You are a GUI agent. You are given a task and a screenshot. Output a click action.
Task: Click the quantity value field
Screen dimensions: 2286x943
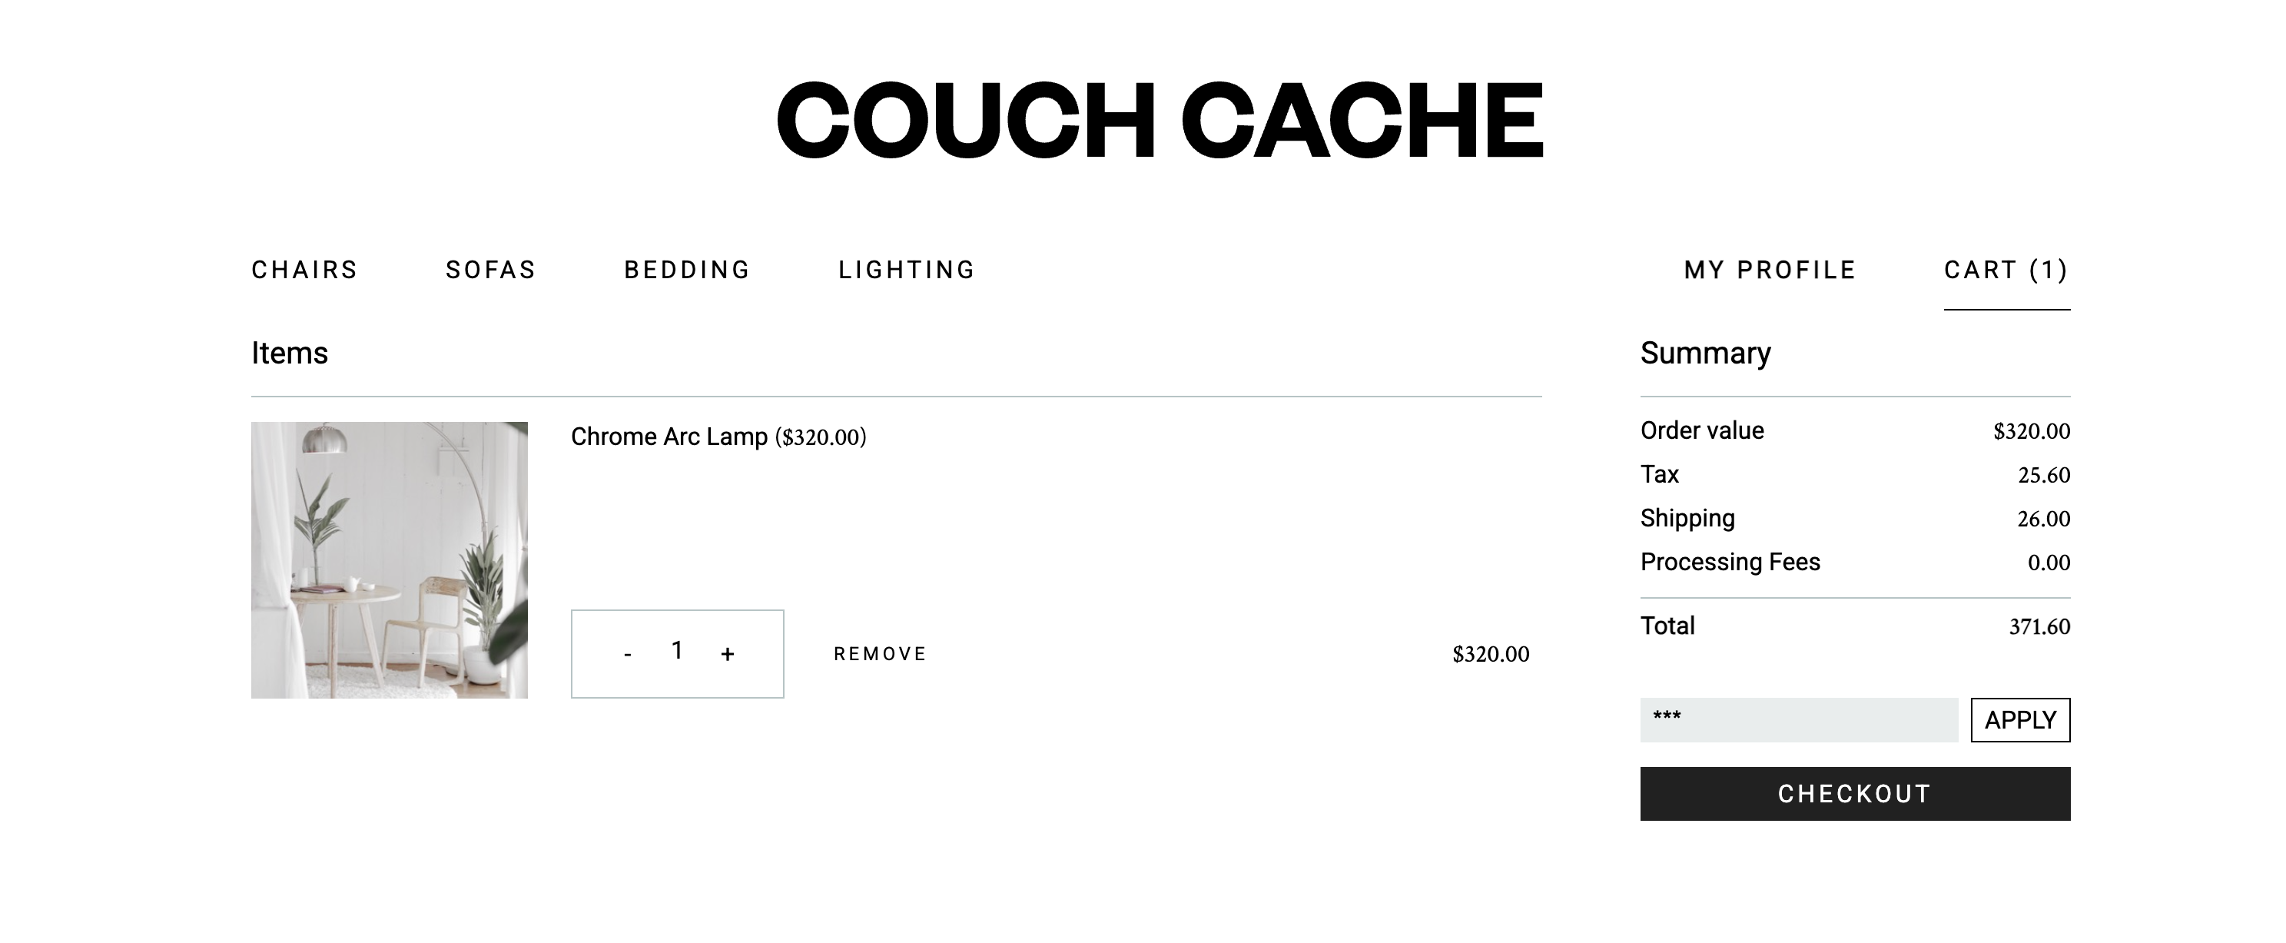tap(677, 652)
